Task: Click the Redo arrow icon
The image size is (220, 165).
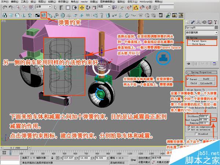Action: tap(11, 7)
